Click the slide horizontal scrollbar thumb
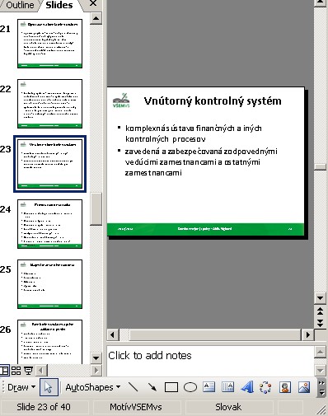The width and height of the screenshot is (328, 416). point(215,334)
